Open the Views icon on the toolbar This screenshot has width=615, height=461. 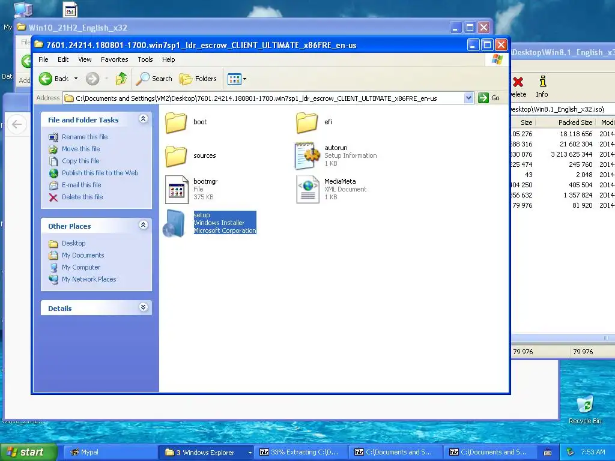coord(234,79)
